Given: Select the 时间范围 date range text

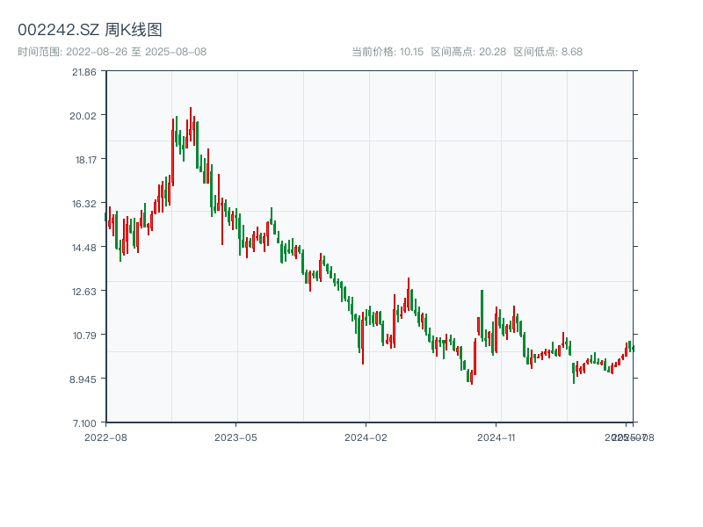Looking at the screenshot, I should pos(112,52).
